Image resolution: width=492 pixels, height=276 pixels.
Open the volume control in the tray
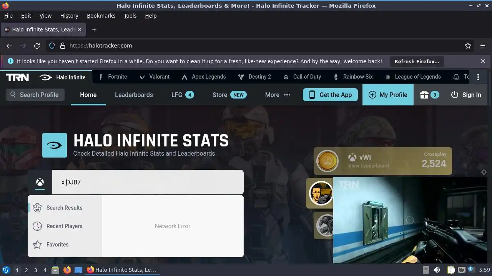point(437,270)
